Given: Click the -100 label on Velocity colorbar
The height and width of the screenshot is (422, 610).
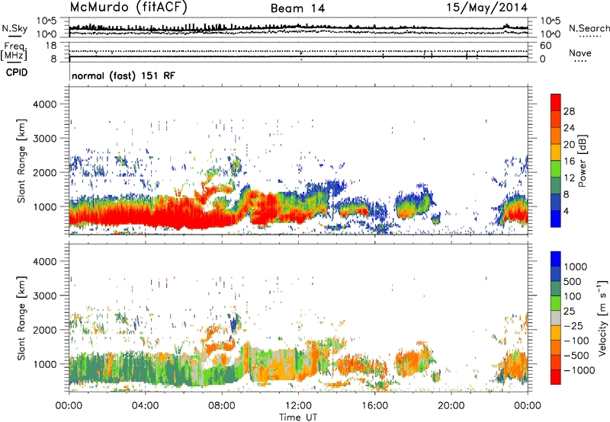Looking at the screenshot, I should [578, 340].
